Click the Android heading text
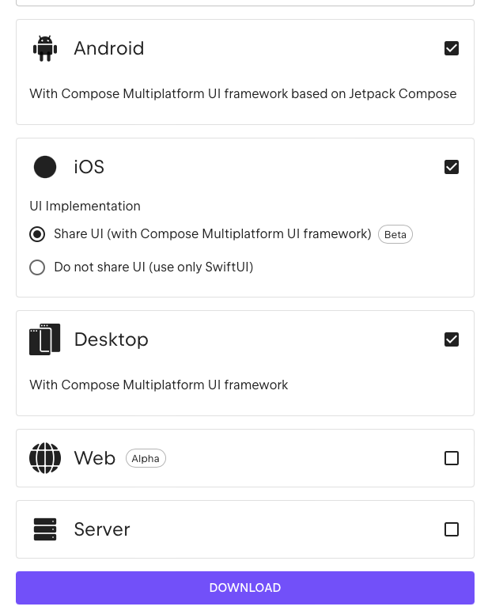 109,48
